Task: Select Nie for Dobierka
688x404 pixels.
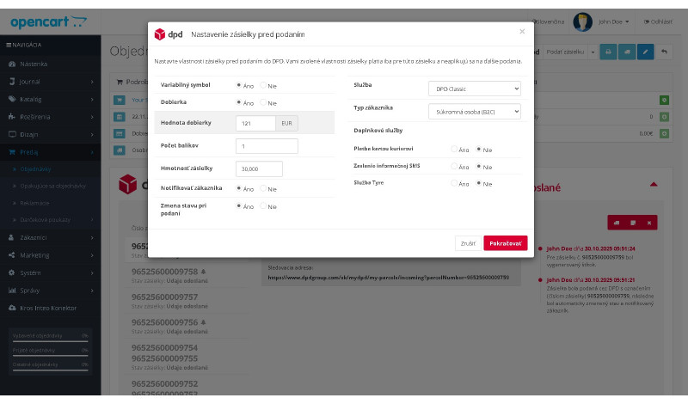Action: click(263, 102)
